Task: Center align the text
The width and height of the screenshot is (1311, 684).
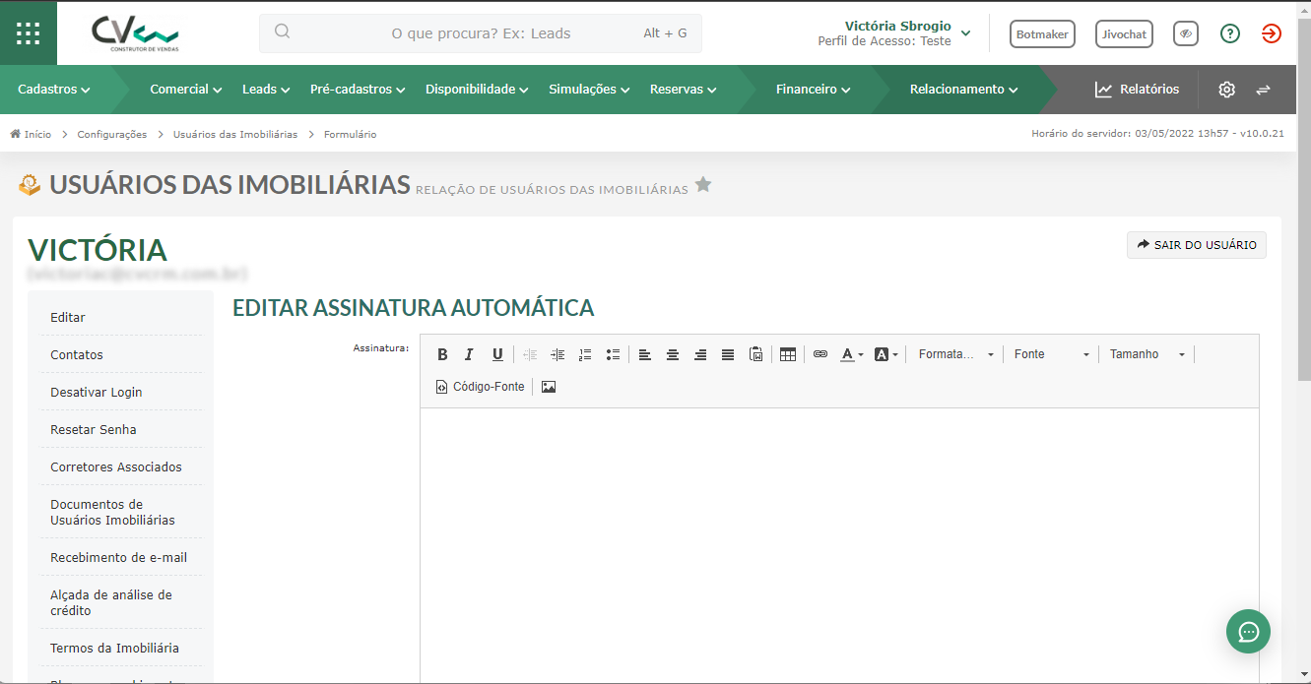Action: pos(673,354)
